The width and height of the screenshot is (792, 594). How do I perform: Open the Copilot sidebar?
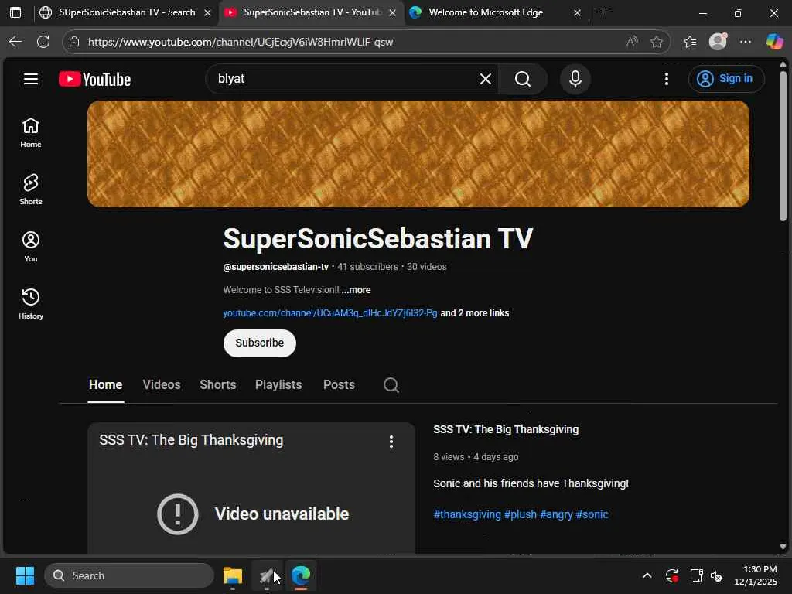pyautogui.click(x=774, y=42)
